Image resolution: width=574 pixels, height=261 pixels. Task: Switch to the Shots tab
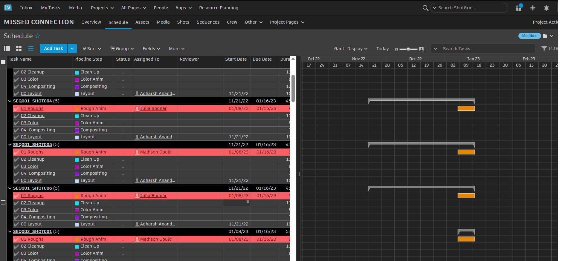point(183,22)
